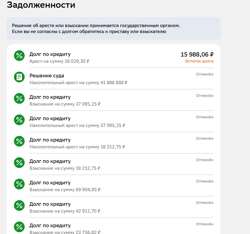This screenshot has height=234, width=250.
Task: Click 'Отменён' status of Взыскание 42 912,70 ₽
Action: click(x=205, y=202)
